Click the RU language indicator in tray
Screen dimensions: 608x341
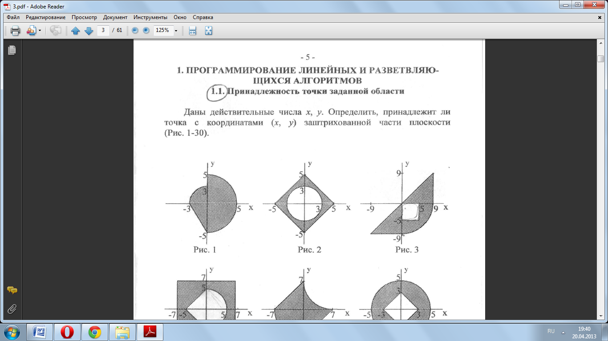[551, 332]
